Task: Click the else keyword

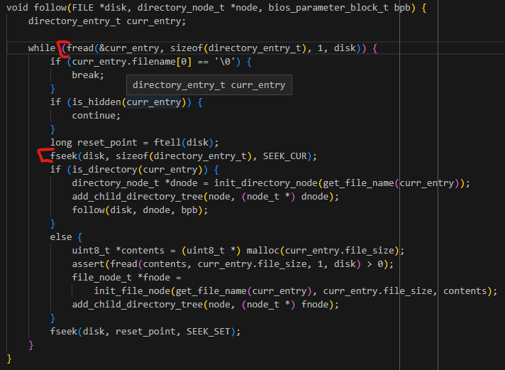Action: click(x=60, y=236)
